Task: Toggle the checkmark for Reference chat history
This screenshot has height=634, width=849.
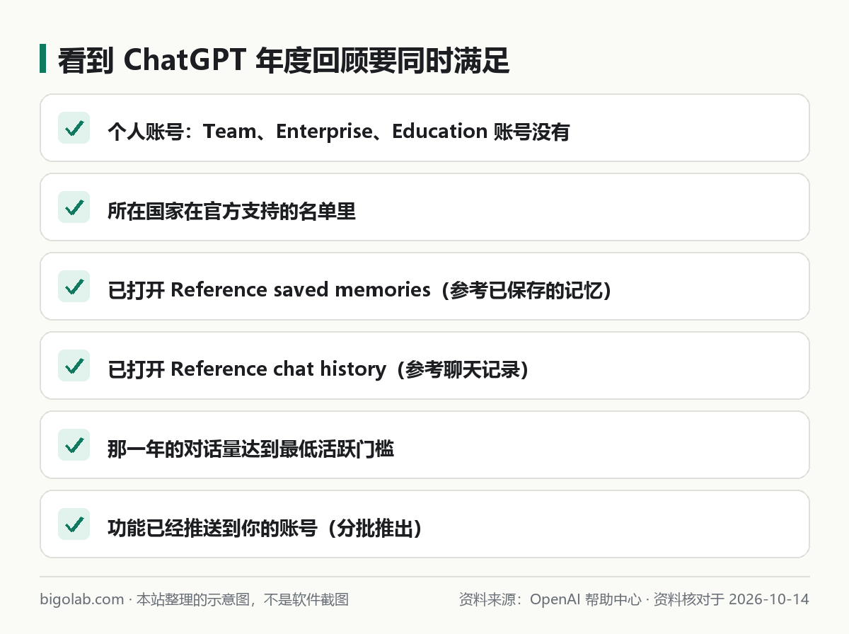Action: point(74,366)
